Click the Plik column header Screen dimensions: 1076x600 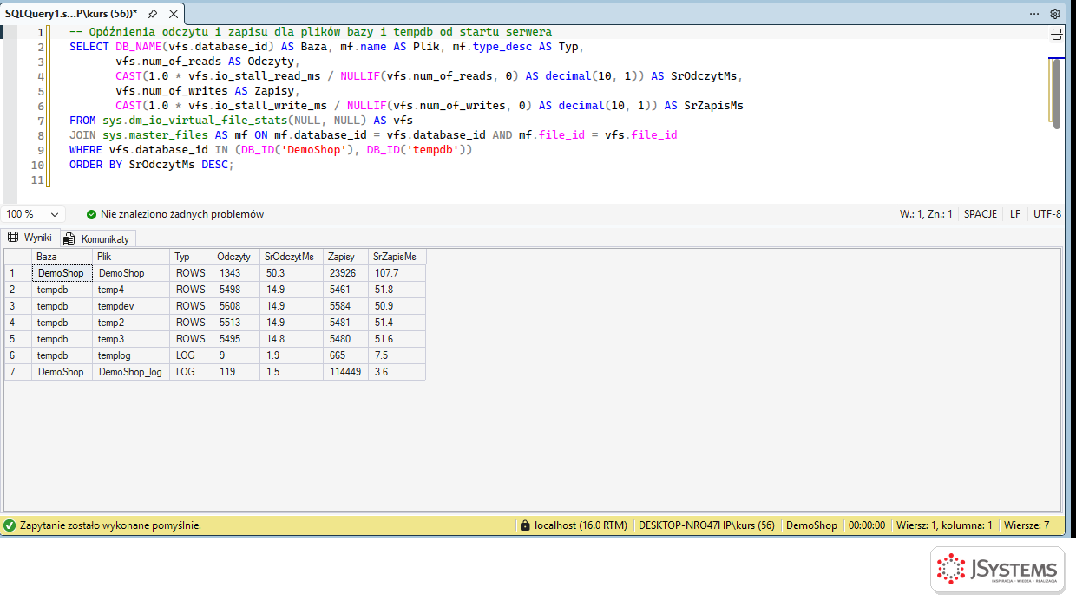131,257
